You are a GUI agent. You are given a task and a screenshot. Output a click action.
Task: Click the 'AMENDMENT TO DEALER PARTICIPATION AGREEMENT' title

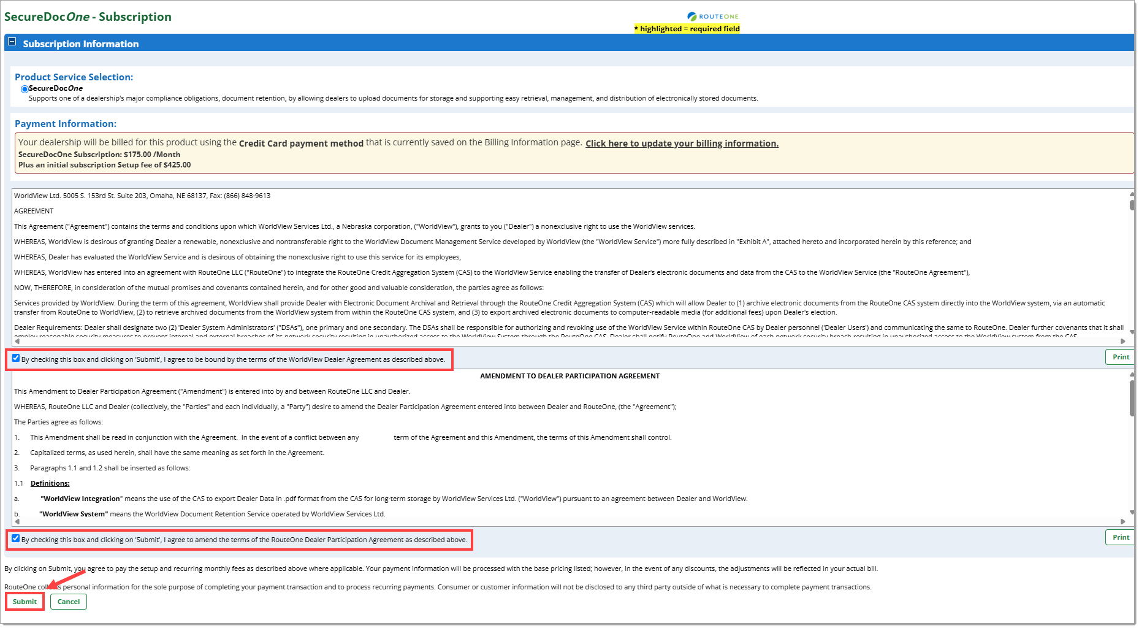[569, 376]
